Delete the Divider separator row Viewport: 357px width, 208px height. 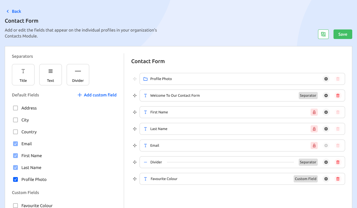click(x=338, y=162)
